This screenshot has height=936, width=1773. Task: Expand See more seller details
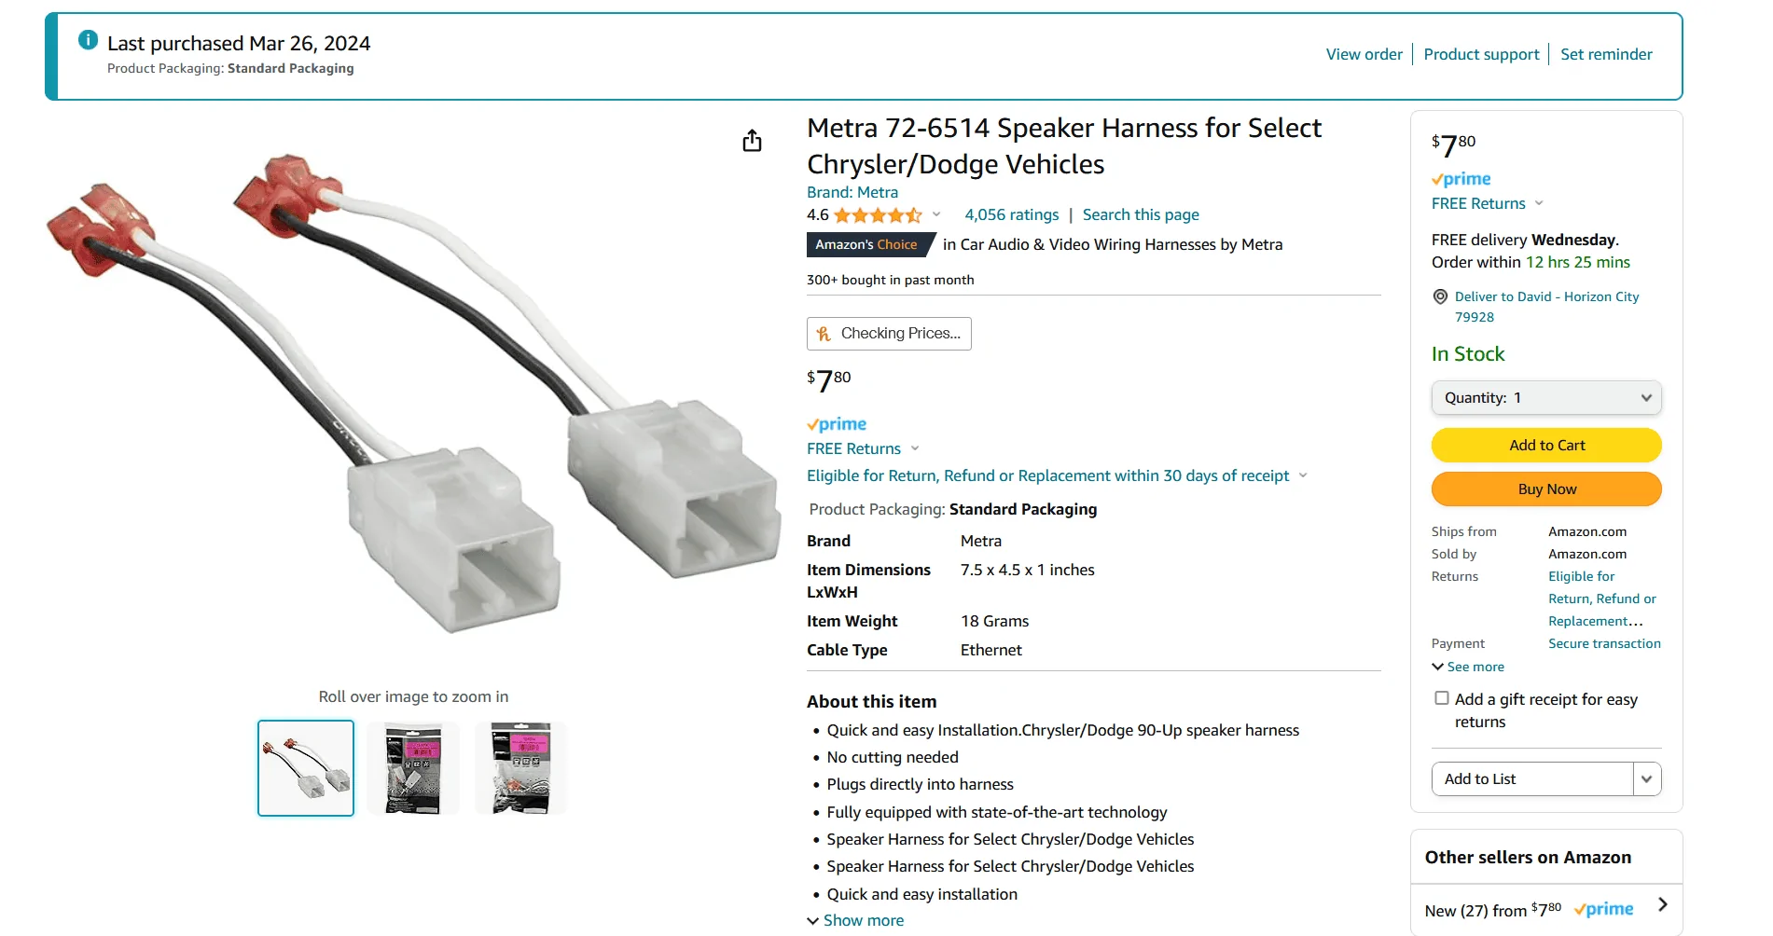[1468, 667]
